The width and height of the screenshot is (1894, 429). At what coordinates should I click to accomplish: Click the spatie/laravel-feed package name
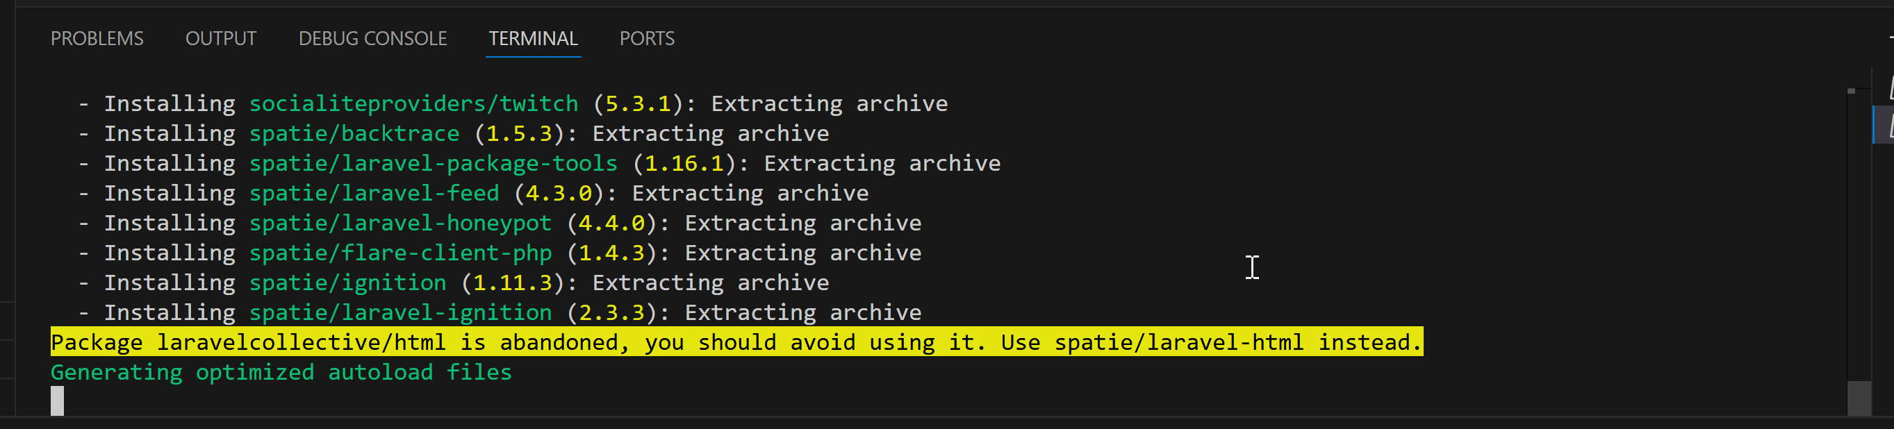coord(374,193)
